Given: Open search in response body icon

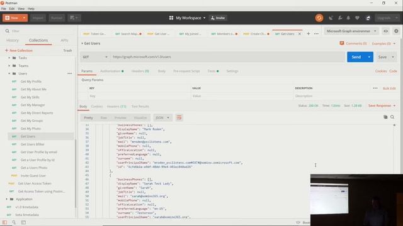Looking at the screenshot, I should [x=392, y=117].
